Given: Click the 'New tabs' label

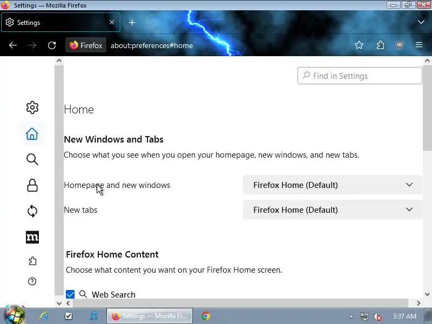Looking at the screenshot, I should (x=80, y=210).
